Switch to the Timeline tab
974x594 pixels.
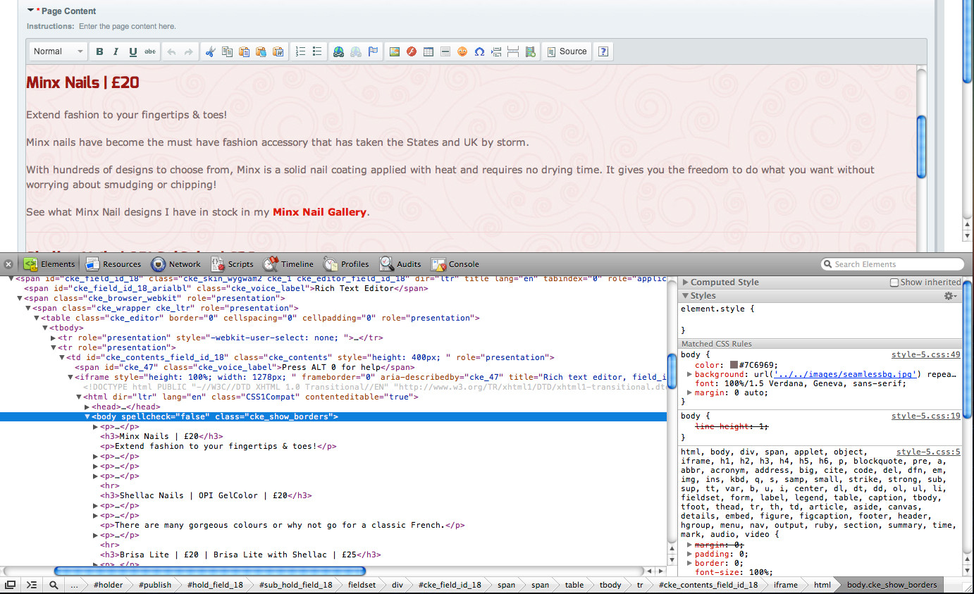coord(288,264)
